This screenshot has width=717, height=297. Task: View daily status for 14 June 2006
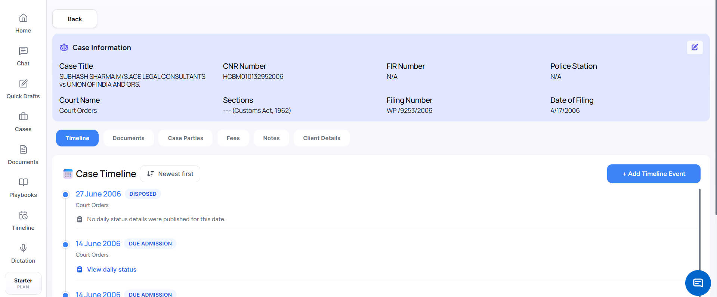111,269
